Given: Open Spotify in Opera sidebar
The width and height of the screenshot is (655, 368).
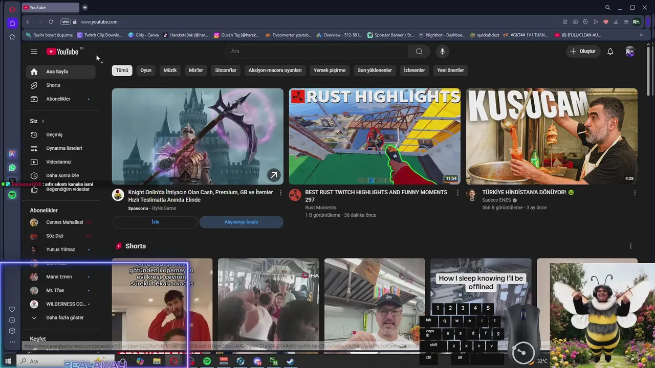Looking at the screenshot, I should (12, 195).
